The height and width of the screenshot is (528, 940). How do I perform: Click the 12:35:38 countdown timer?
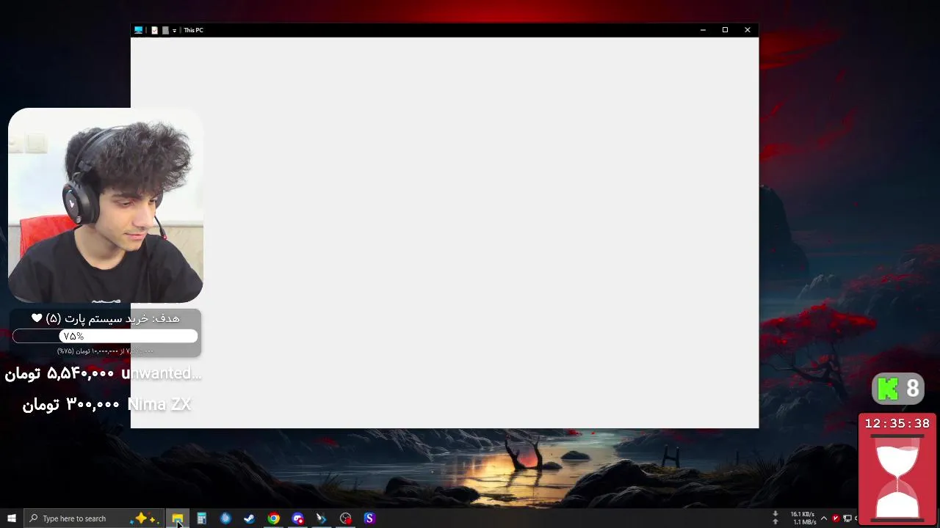897,423
